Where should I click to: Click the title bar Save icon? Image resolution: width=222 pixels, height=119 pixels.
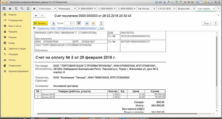157,2
